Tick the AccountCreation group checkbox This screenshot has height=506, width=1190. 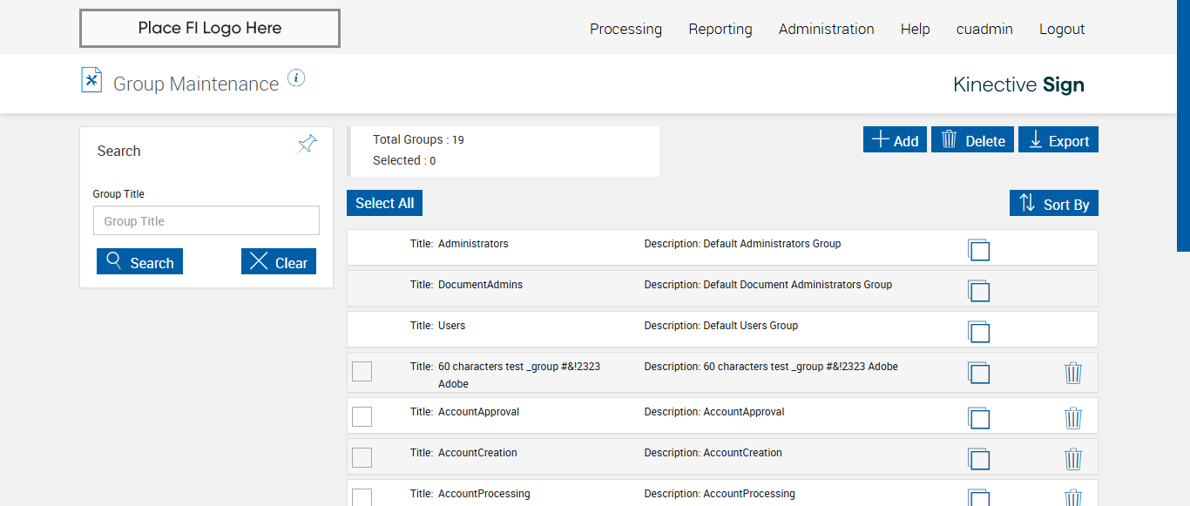coord(362,458)
